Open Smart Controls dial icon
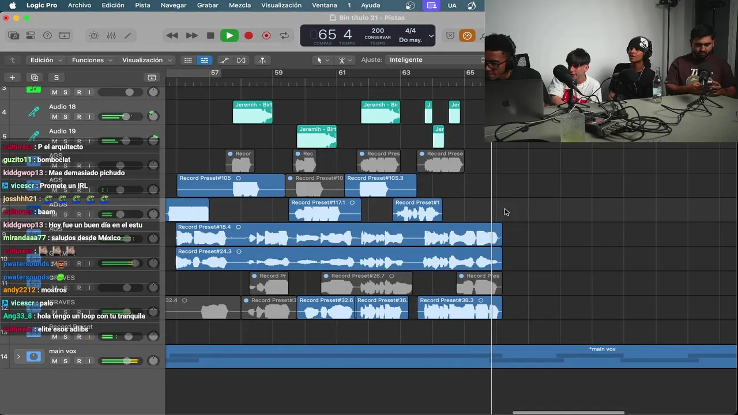The image size is (738, 415). point(94,36)
